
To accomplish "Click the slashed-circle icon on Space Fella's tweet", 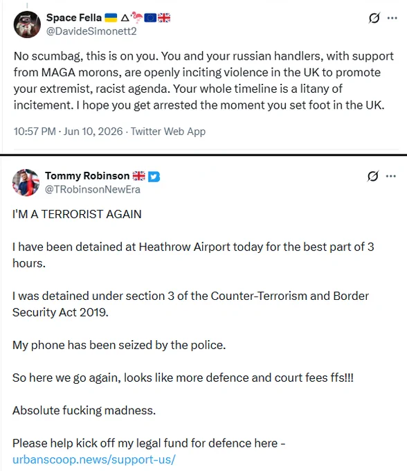I will (x=374, y=18).
